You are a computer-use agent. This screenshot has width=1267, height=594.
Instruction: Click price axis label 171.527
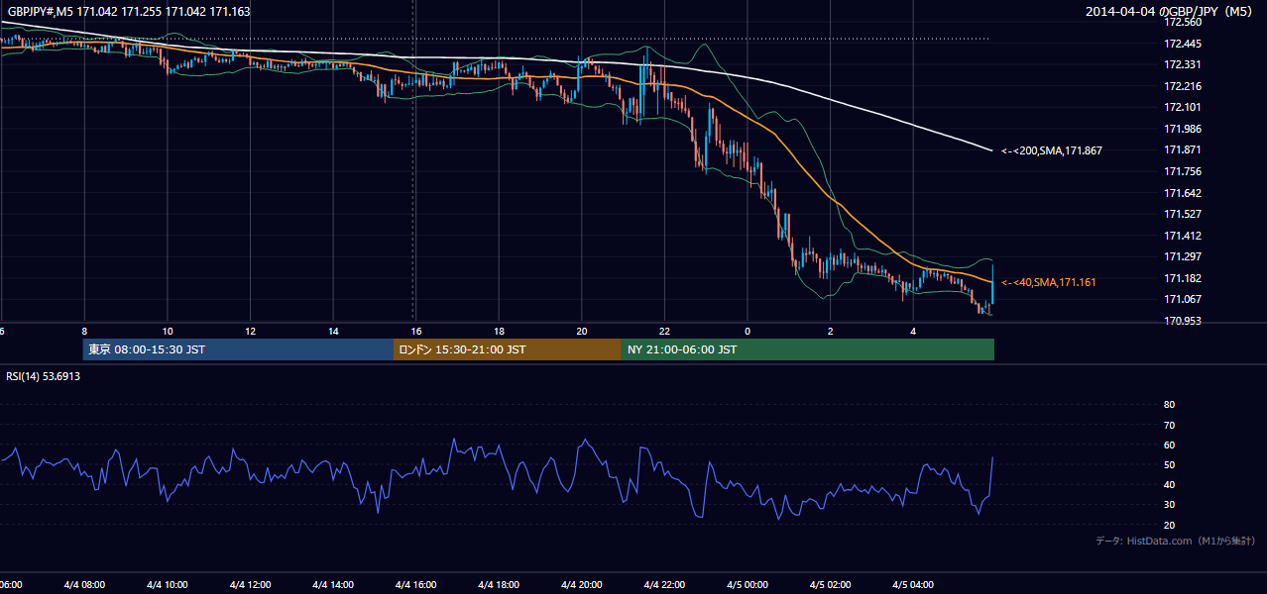[x=1182, y=214]
